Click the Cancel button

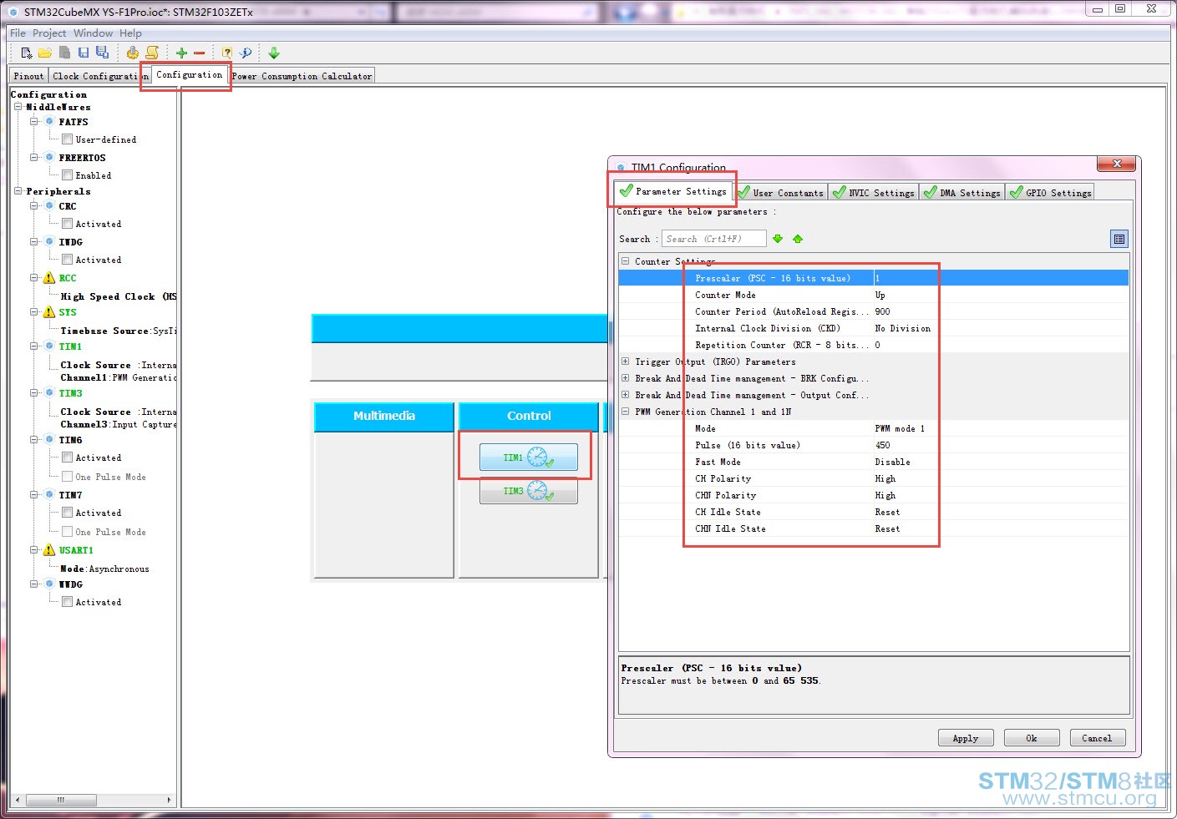(1097, 738)
